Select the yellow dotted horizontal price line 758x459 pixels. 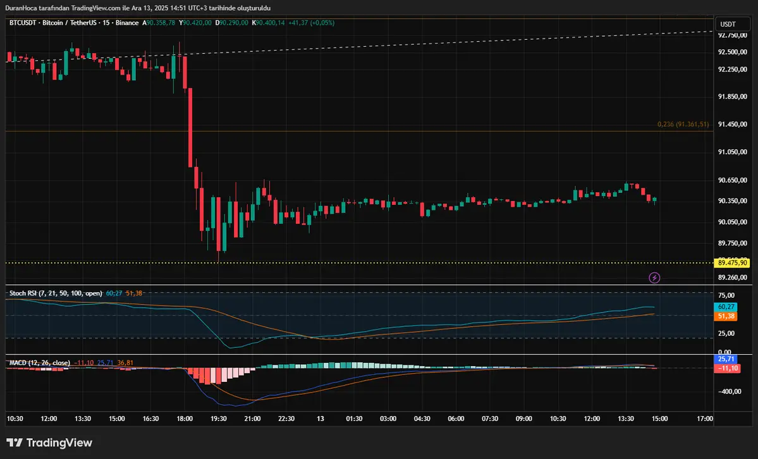(360, 262)
